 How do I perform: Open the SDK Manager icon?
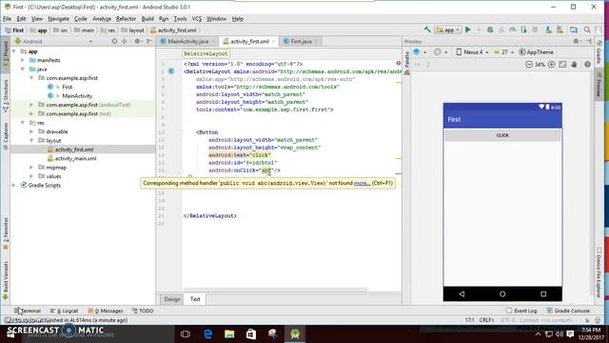pyautogui.click(x=560, y=30)
